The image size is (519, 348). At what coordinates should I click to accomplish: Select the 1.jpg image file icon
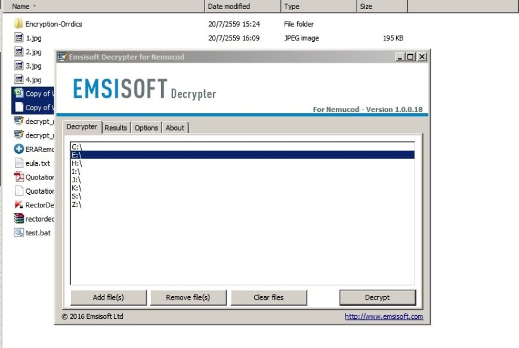pos(19,38)
